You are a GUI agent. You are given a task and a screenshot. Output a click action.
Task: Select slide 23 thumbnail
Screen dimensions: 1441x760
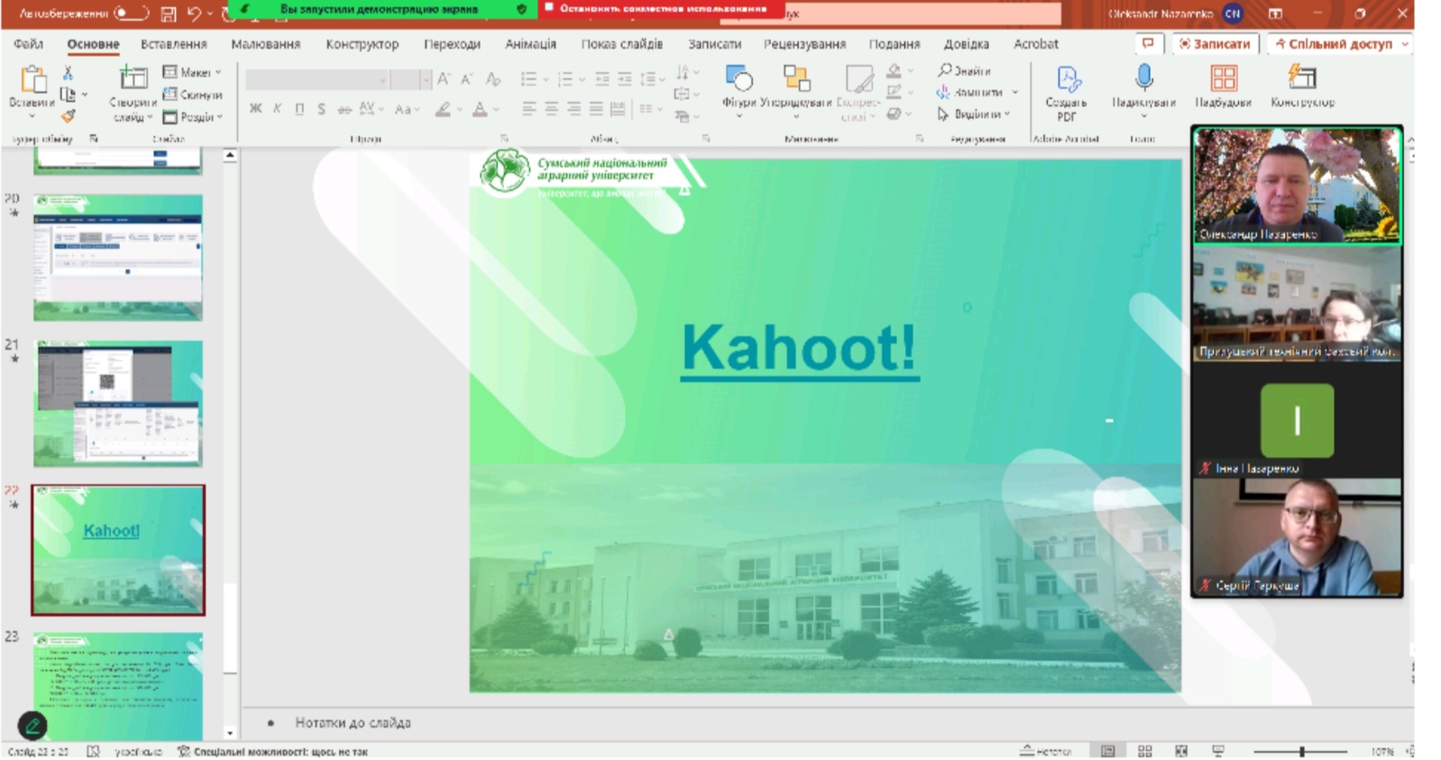coord(118,686)
